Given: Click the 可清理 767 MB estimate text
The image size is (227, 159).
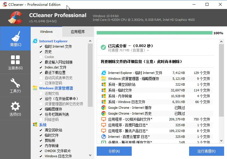Looking at the screenshot, I should (x=128, y=50).
